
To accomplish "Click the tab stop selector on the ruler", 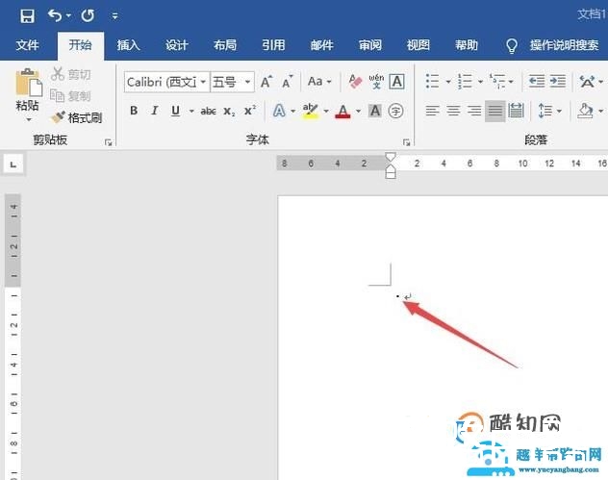I will click(13, 164).
